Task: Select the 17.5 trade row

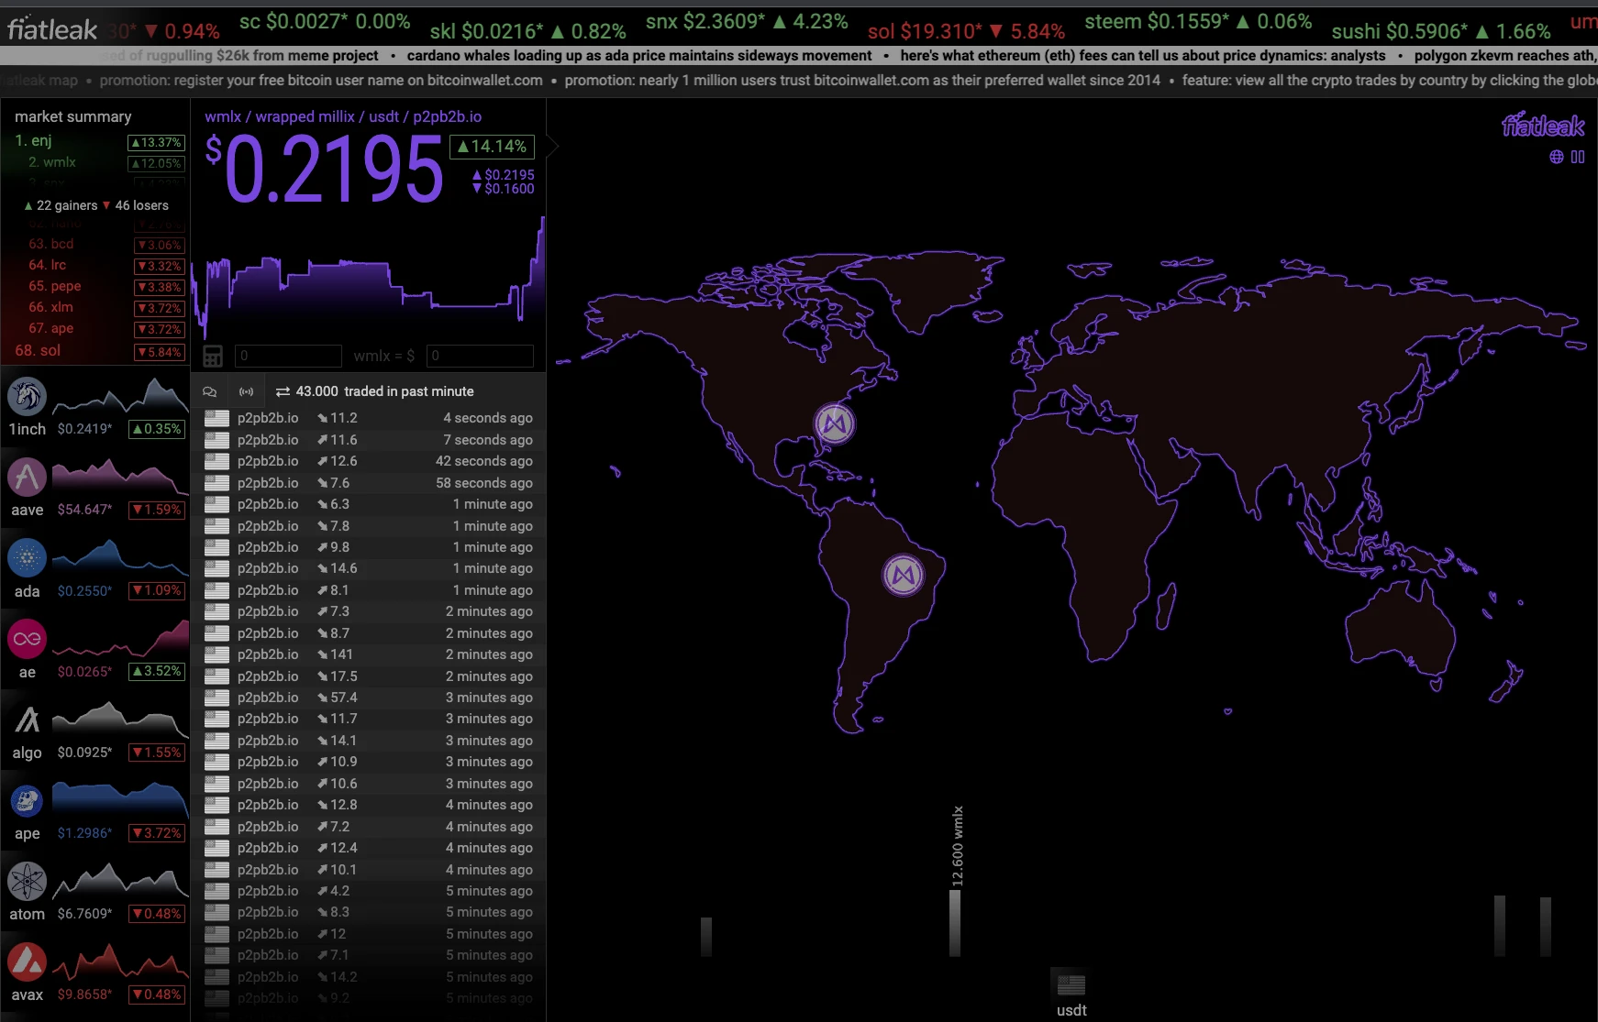Action: point(368,676)
